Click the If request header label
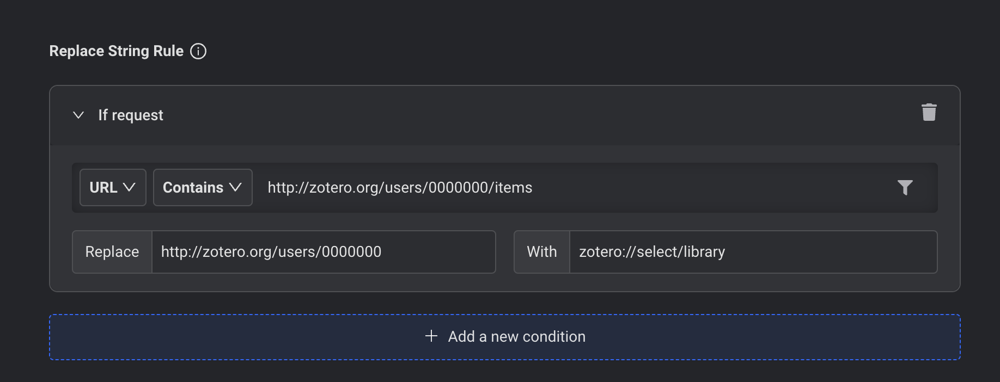This screenshot has height=382, width=1000. point(131,115)
